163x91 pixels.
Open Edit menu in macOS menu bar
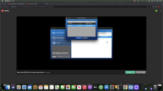pyautogui.click(x=13, y=1)
